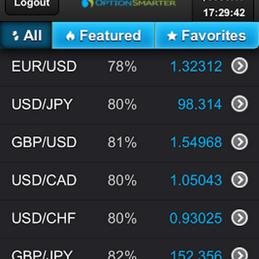
Task: Open USD/CHF details arrow icon
Action: pos(239,218)
